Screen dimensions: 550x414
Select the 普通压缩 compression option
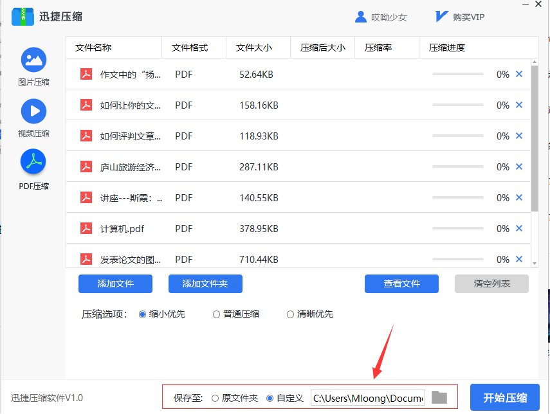(217, 314)
